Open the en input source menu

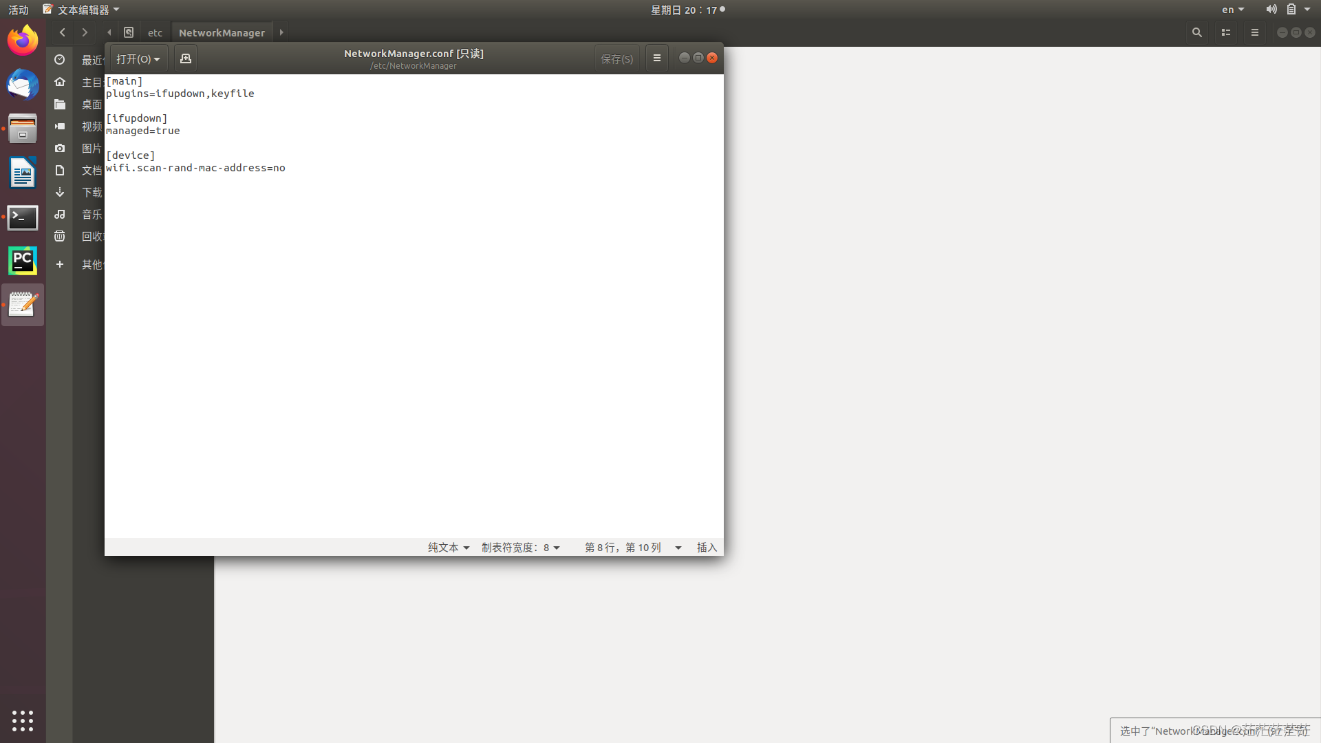coord(1233,10)
